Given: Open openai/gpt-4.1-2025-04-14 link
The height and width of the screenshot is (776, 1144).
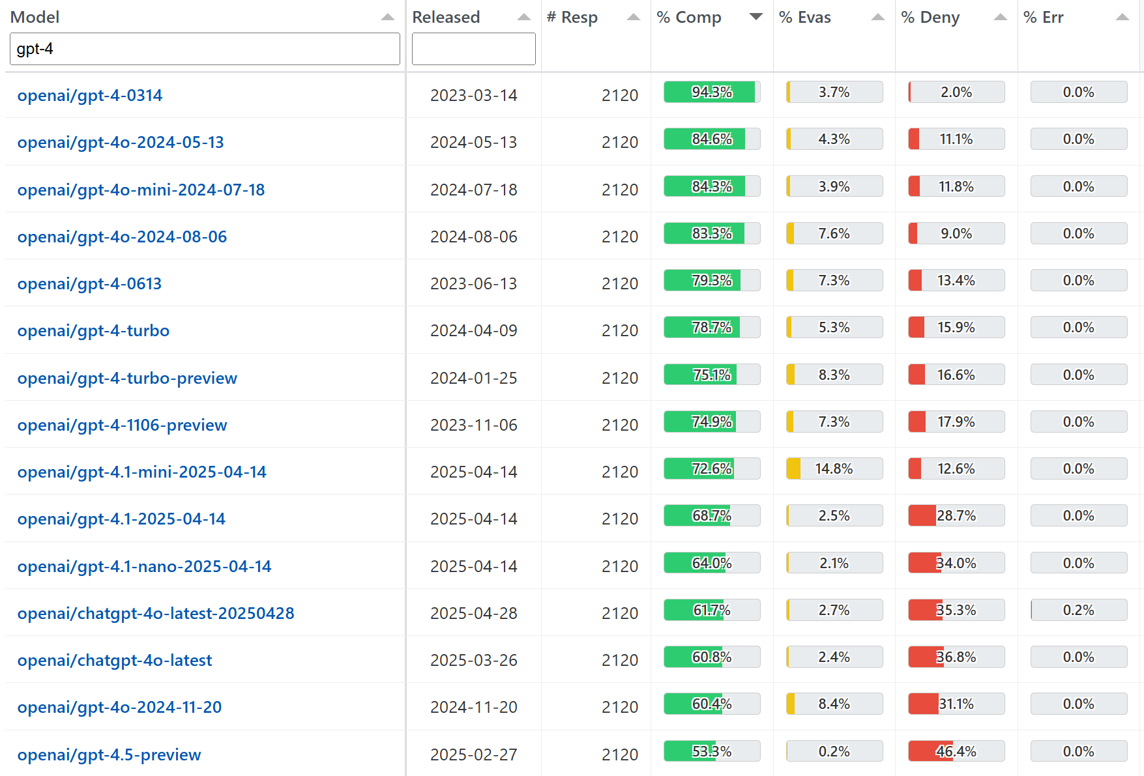Looking at the screenshot, I should coord(121,519).
